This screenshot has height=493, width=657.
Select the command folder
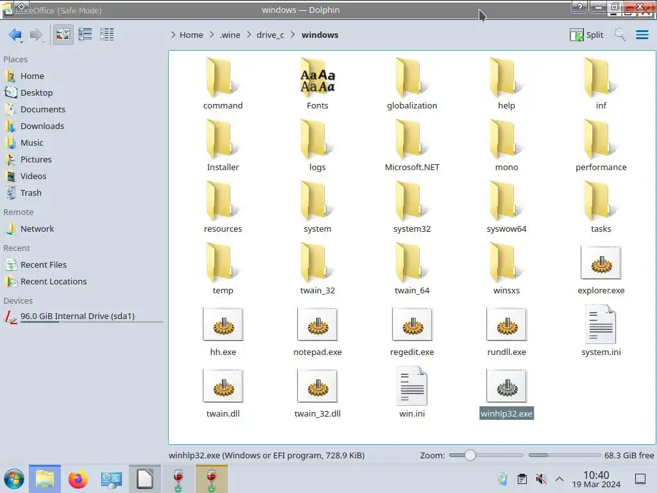click(223, 84)
